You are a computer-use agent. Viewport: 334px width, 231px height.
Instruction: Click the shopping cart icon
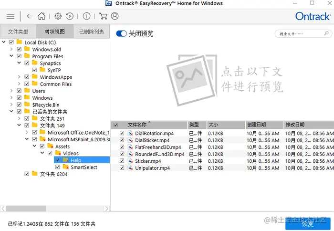coord(104,16)
